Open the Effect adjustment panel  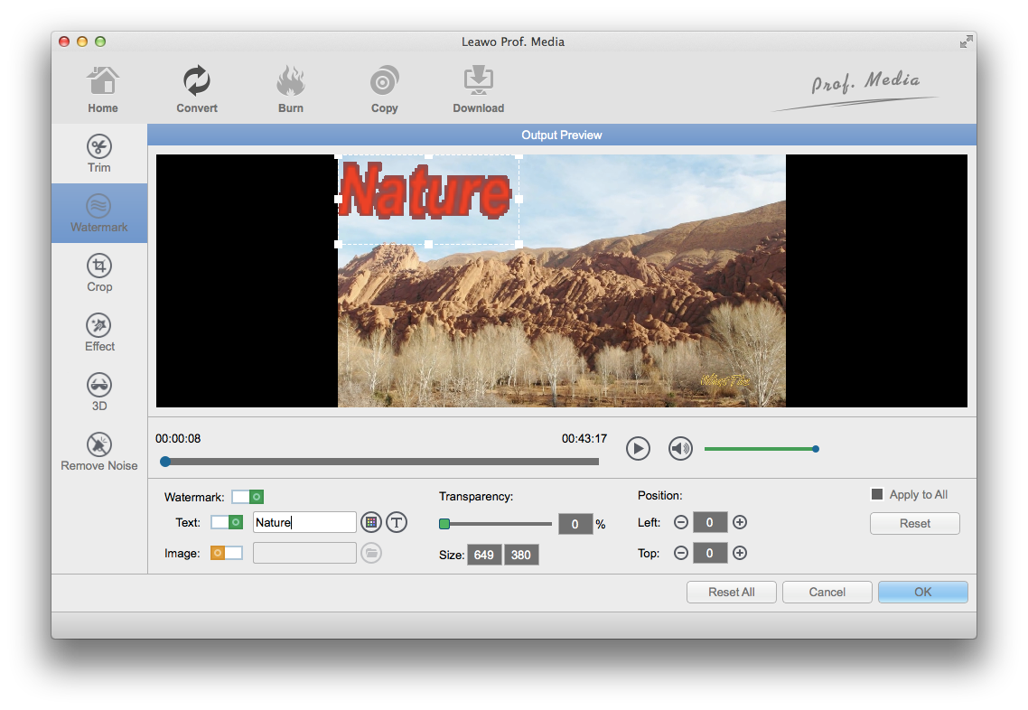tap(99, 332)
